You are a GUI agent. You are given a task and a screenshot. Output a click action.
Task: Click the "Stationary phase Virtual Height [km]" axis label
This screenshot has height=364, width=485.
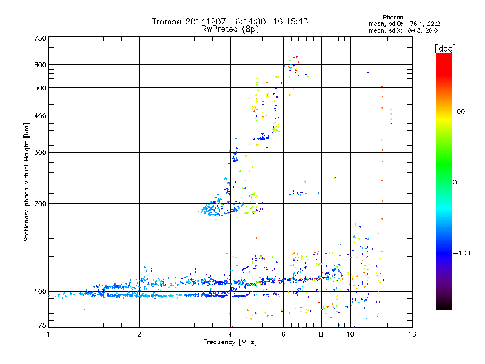[x=27, y=182]
